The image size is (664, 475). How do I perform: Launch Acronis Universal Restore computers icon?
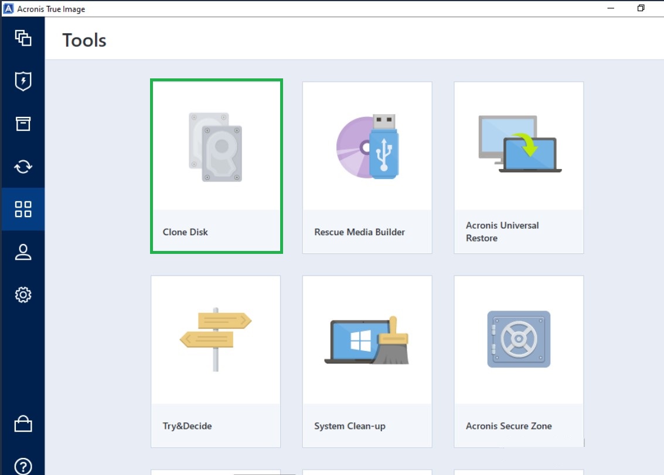519,144
